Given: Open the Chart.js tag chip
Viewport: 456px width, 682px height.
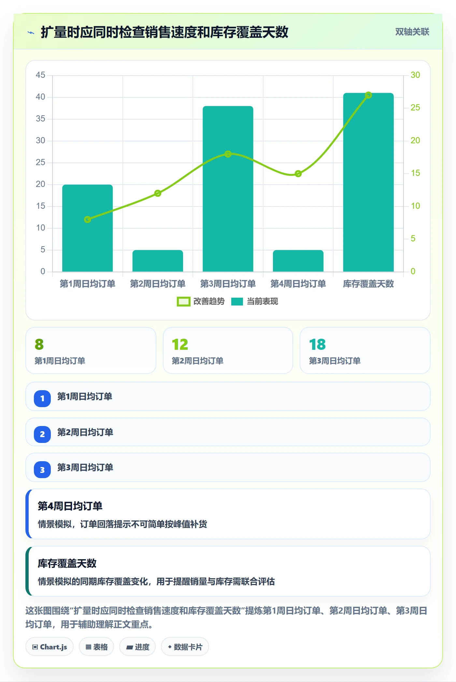Looking at the screenshot, I should click(50, 647).
